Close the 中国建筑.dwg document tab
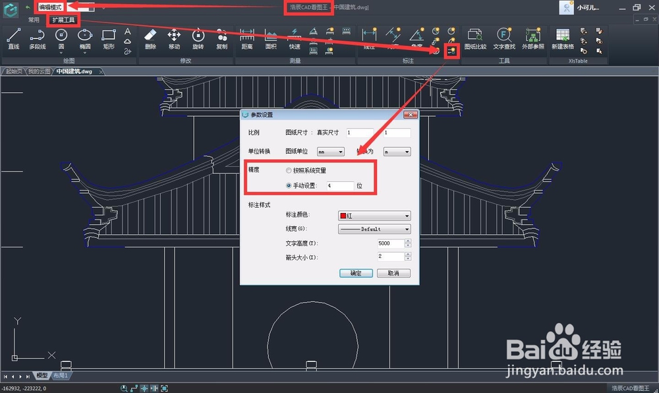659x393 pixels. coord(101,72)
